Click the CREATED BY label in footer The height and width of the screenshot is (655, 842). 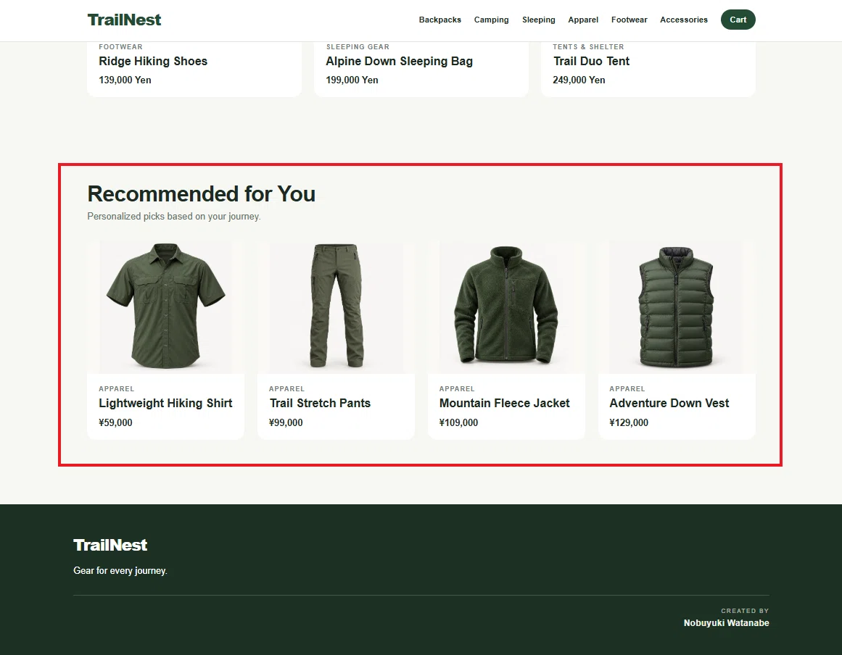coord(745,611)
